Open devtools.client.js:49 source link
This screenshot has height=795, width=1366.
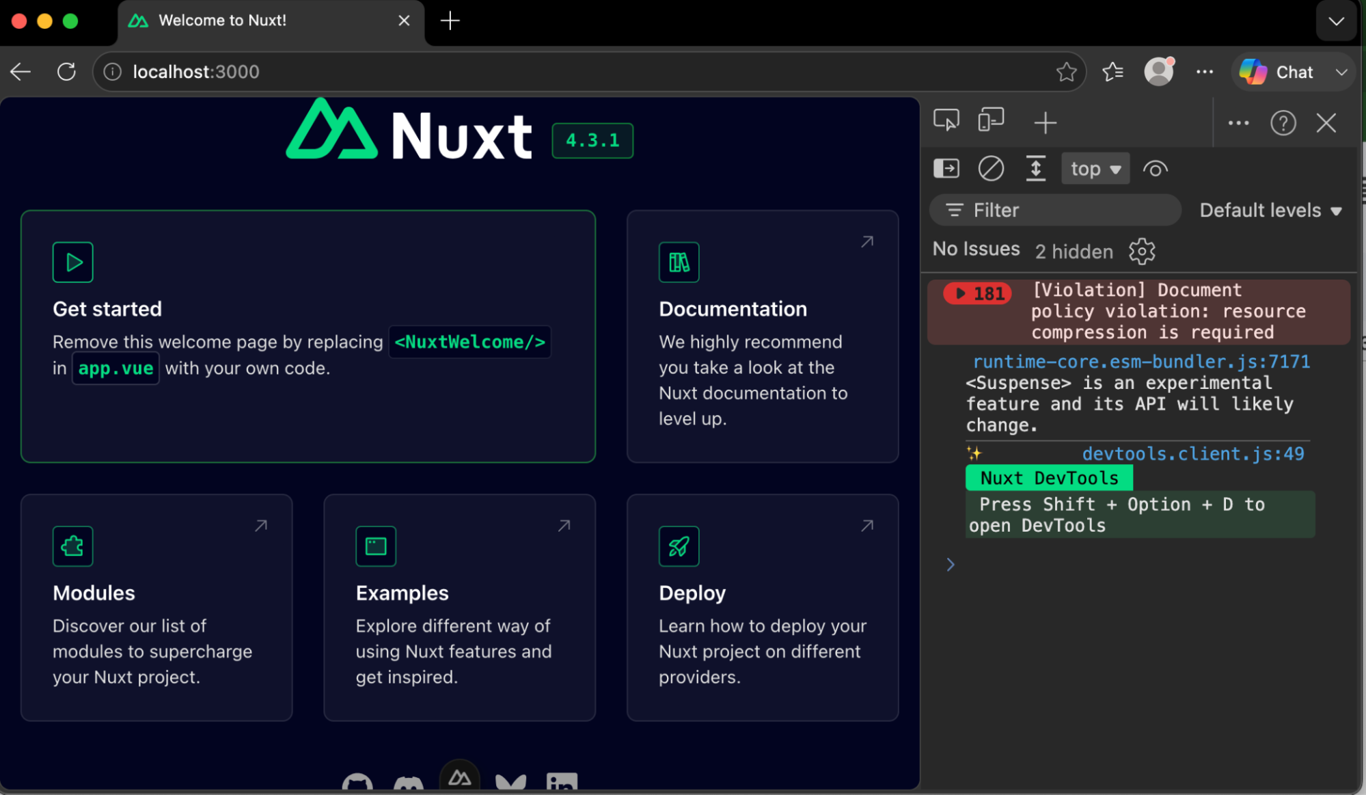pyautogui.click(x=1193, y=454)
